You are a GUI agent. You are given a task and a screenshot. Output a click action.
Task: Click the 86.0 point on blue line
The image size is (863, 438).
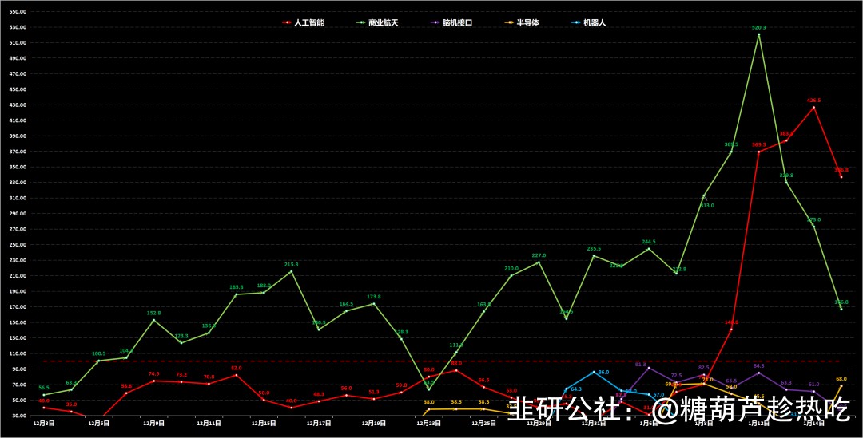pos(594,372)
